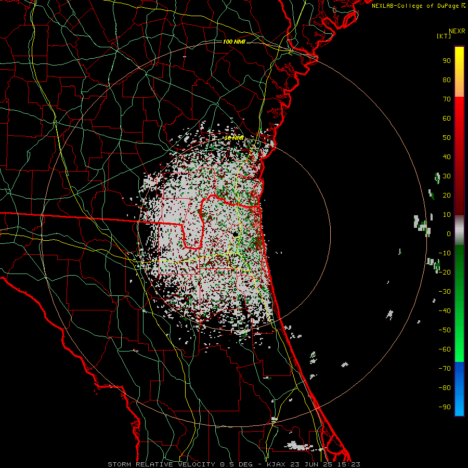Select the -50 value on the velocity scale
468x468 pixels.
445,330
